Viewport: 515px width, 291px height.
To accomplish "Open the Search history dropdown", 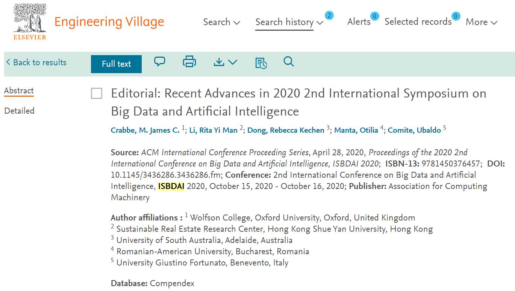I will 289,22.
